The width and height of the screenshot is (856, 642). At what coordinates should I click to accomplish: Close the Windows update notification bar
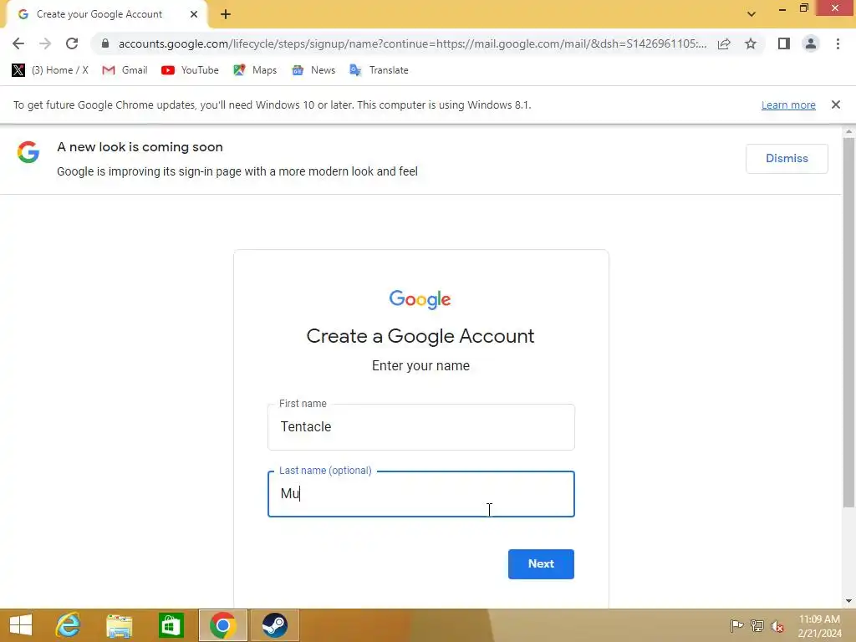pos(835,104)
